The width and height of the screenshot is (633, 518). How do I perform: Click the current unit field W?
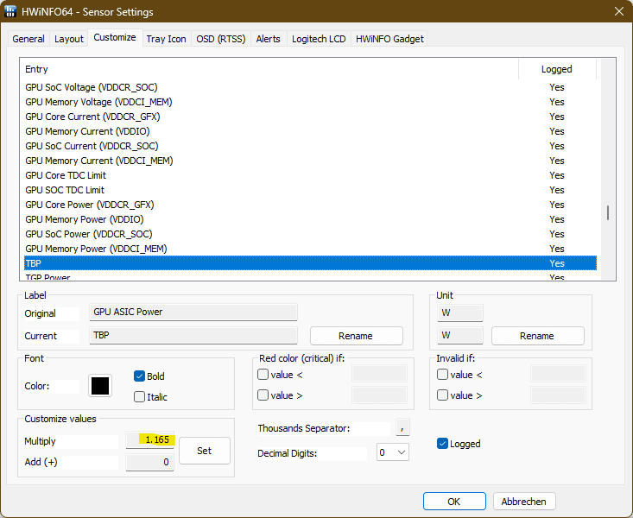click(x=459, y=336)
